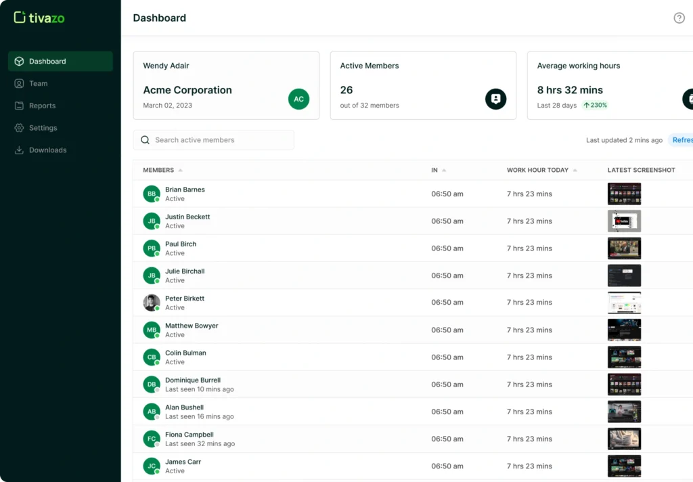This screenshot has height=482, width=693.
Task: Click the Reports folder icon in sidebar
Action: click(19, 106)
